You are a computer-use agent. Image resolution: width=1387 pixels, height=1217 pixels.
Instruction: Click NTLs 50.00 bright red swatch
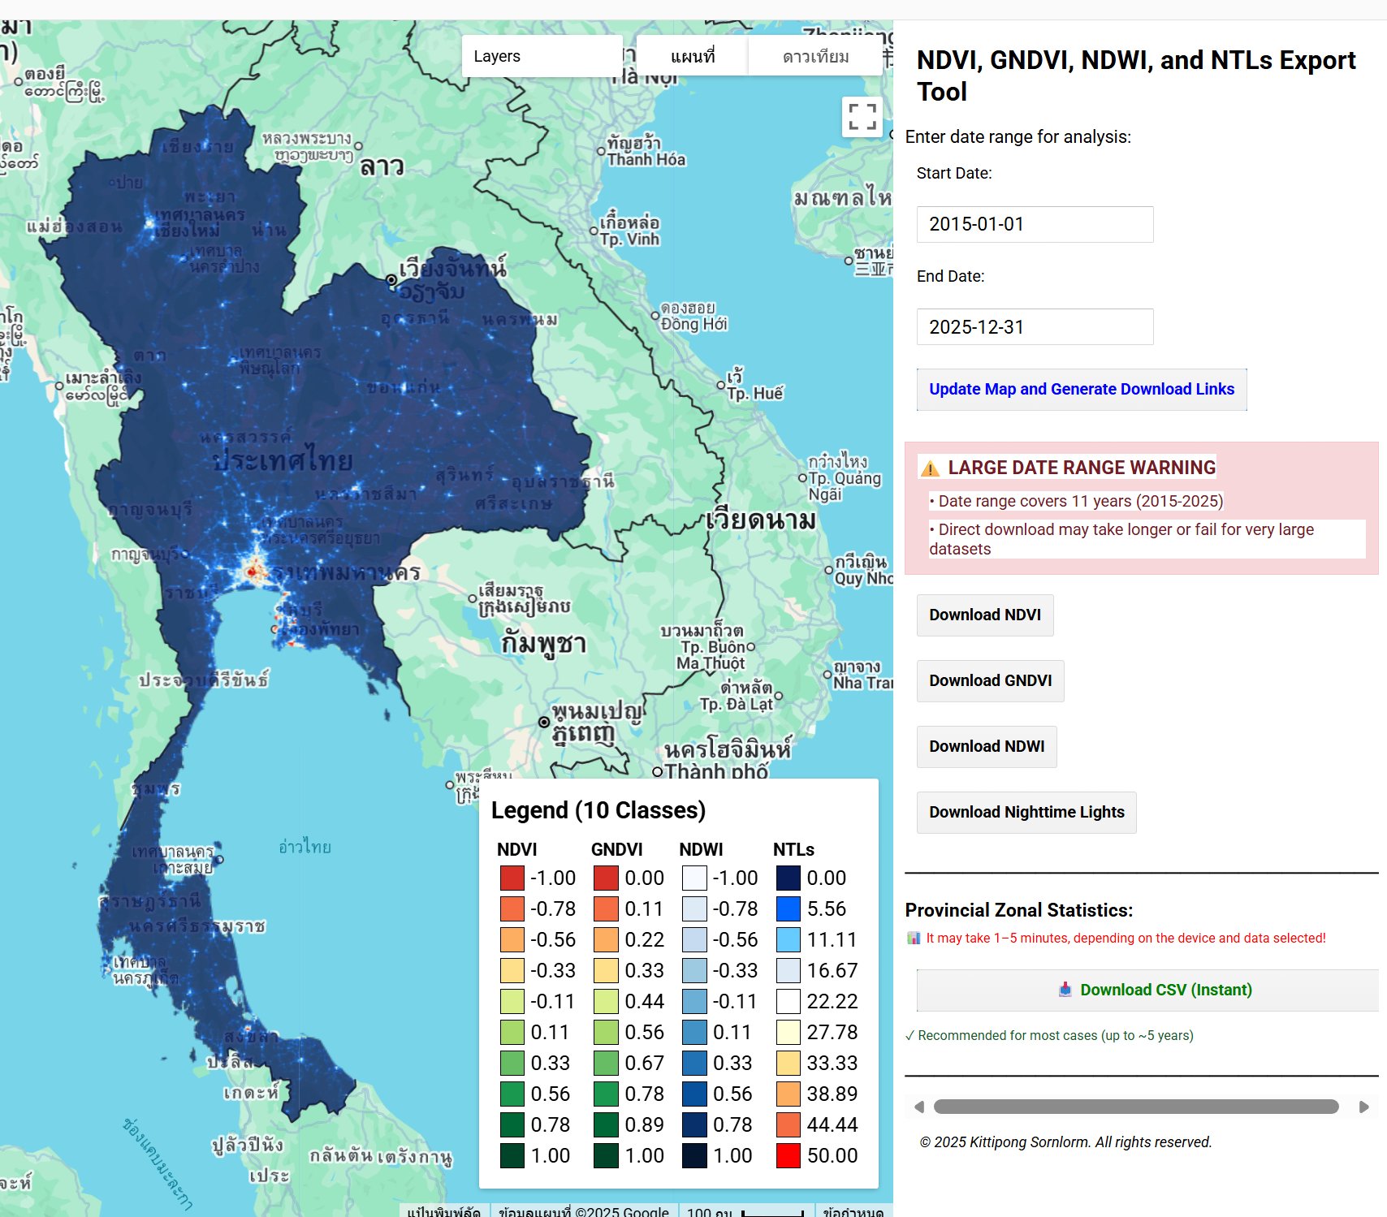789,1156
